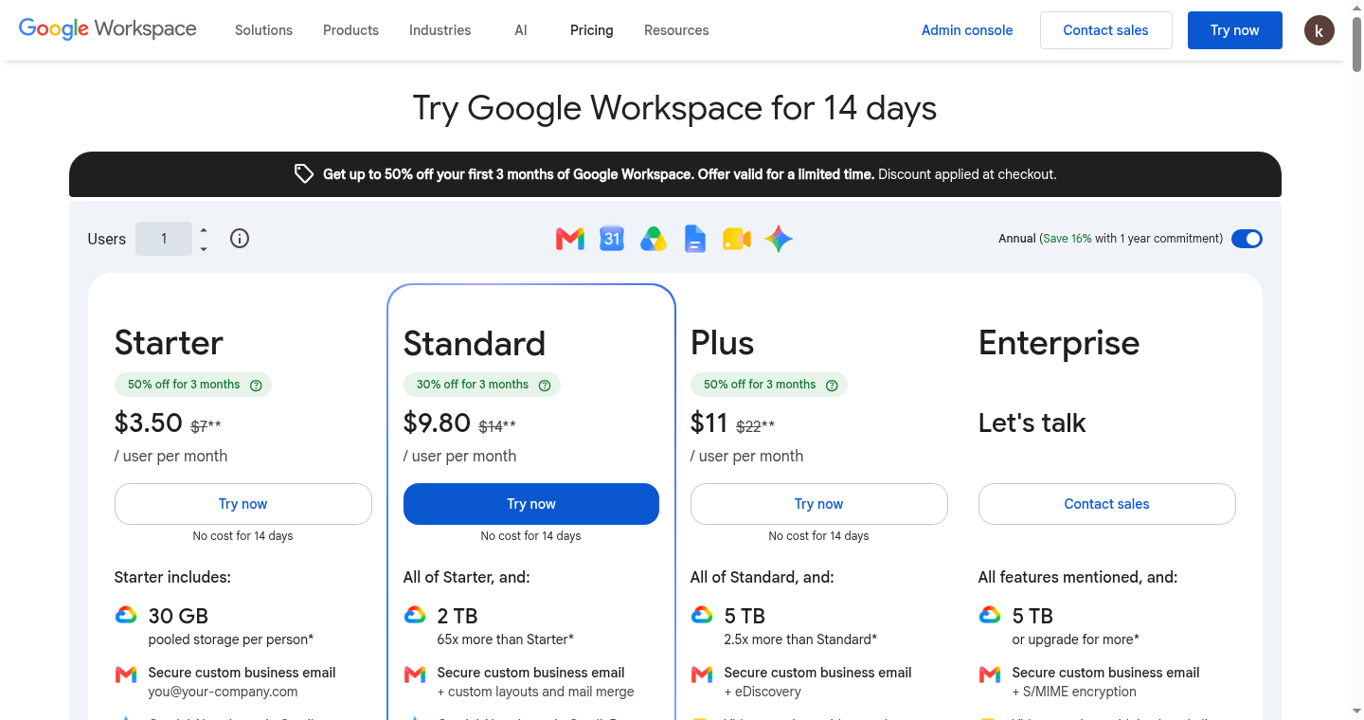Click the Standard plan heading
The image size is (1364, 720).
475,343
